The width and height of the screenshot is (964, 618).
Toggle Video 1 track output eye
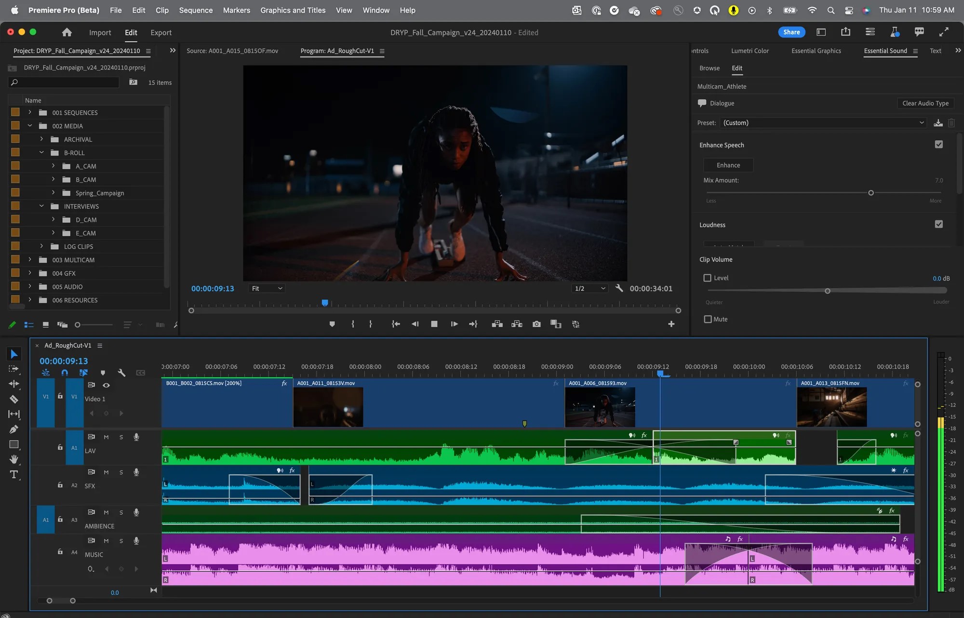click(x=106, y=385)
